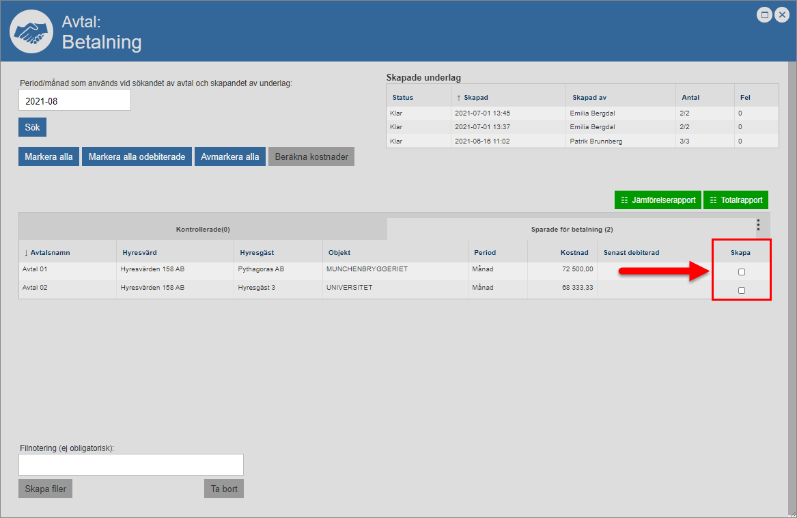This screenshot has height=518, width=797.
Task: Close the Betalning dialog with X icon
Action: pos(782,15)
